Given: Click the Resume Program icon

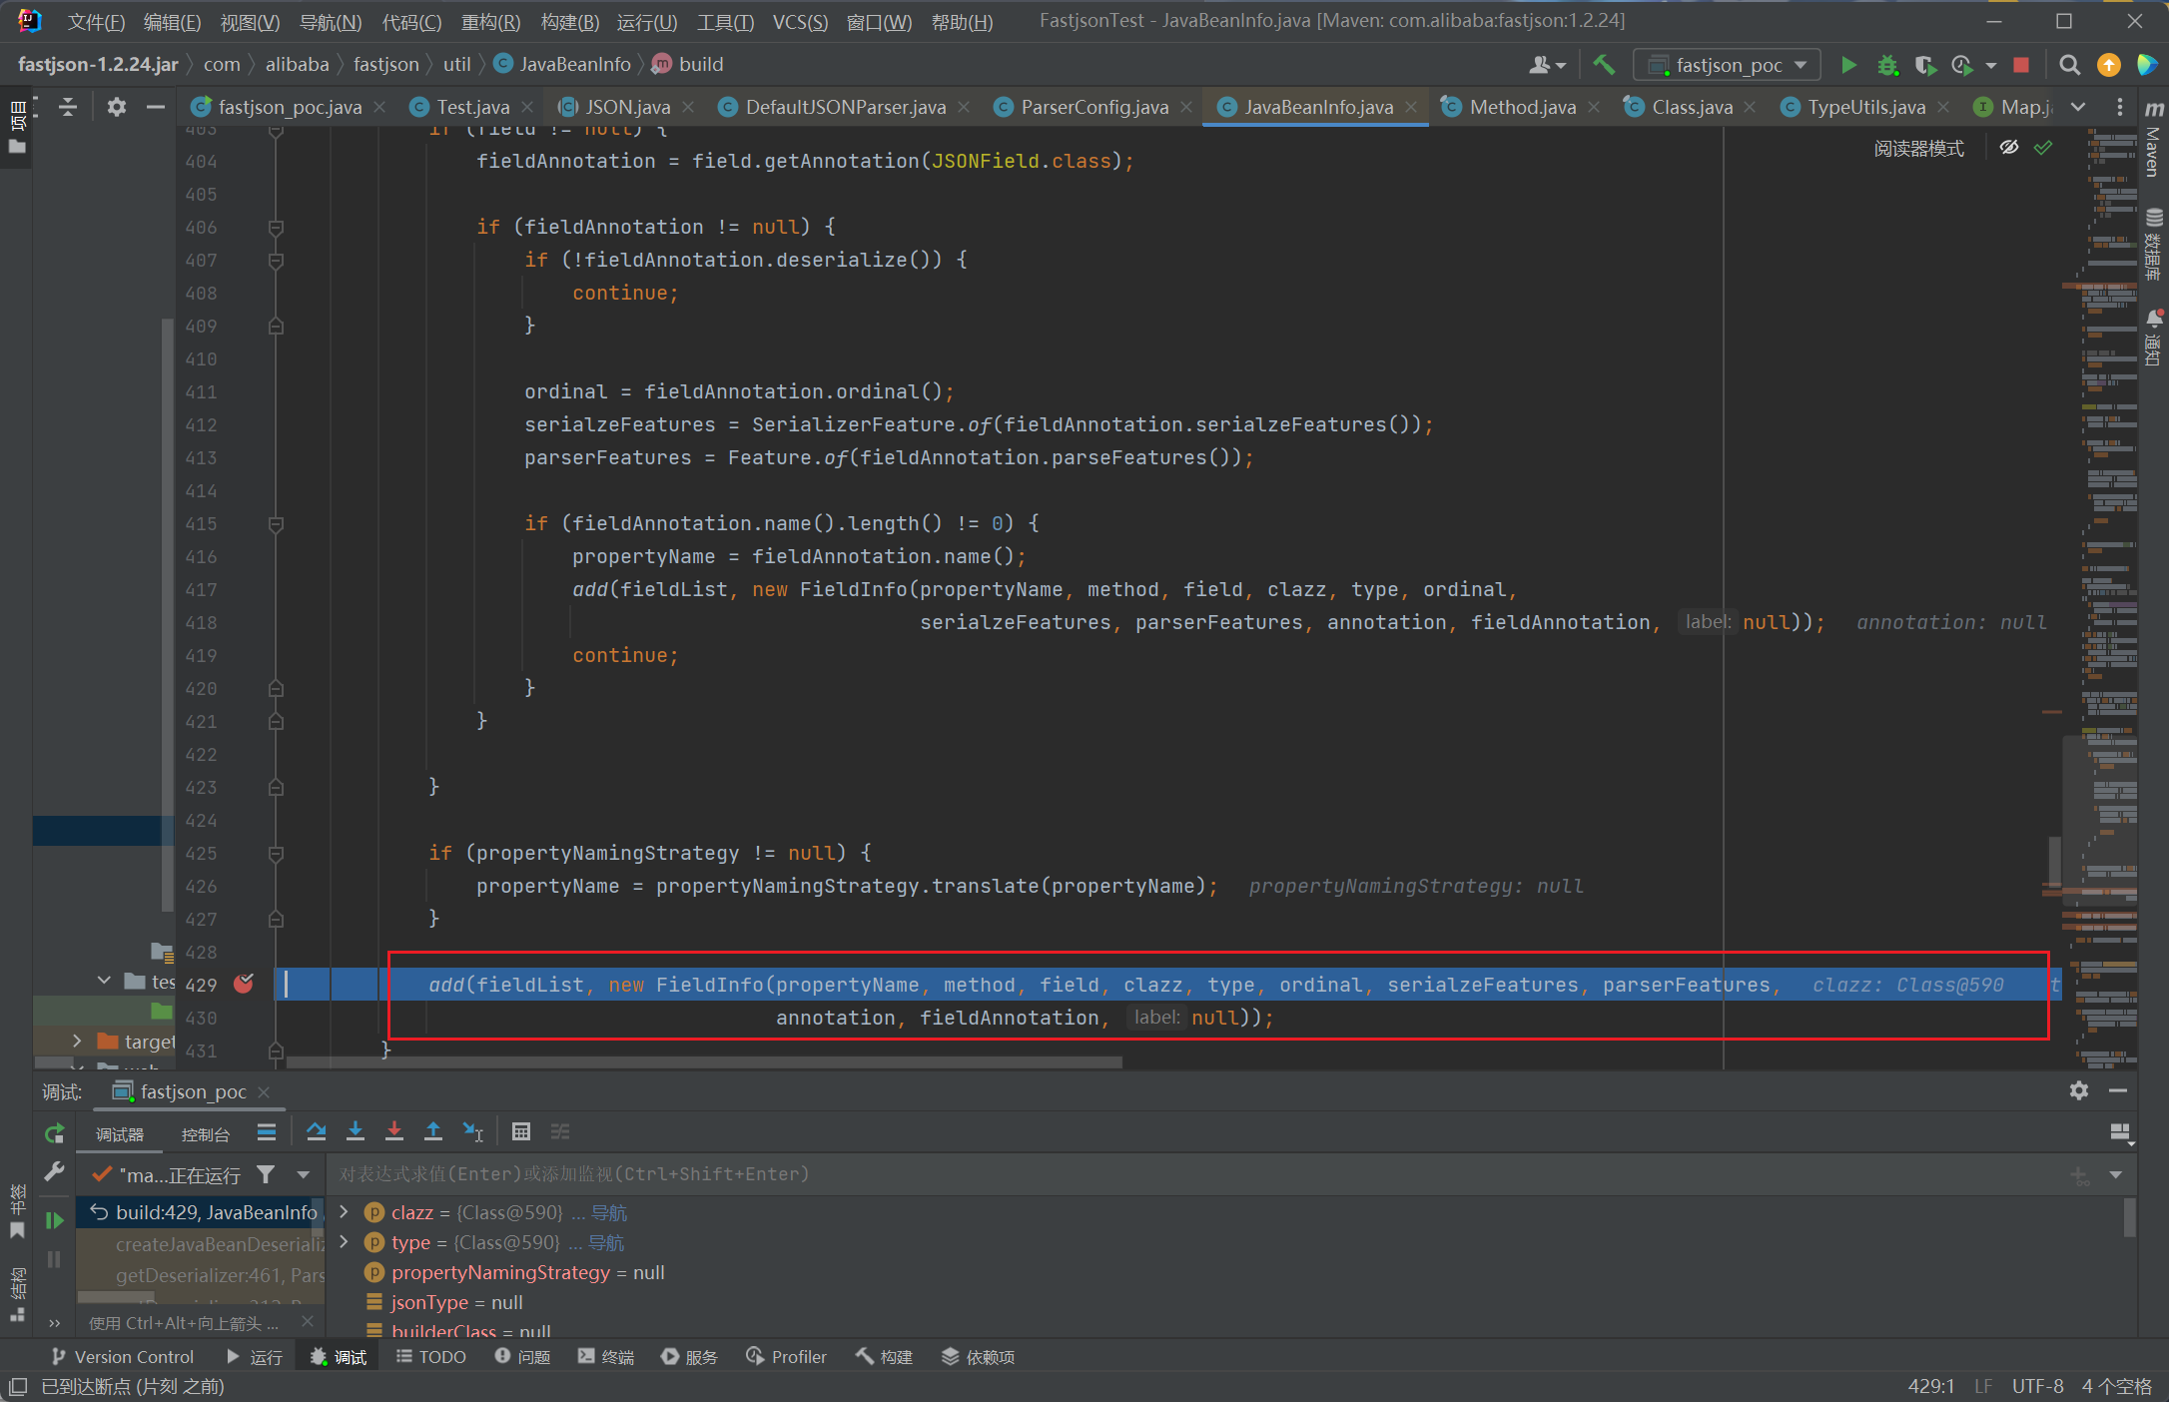Looking at the screenshot, I should click(x=55, y=1219).
